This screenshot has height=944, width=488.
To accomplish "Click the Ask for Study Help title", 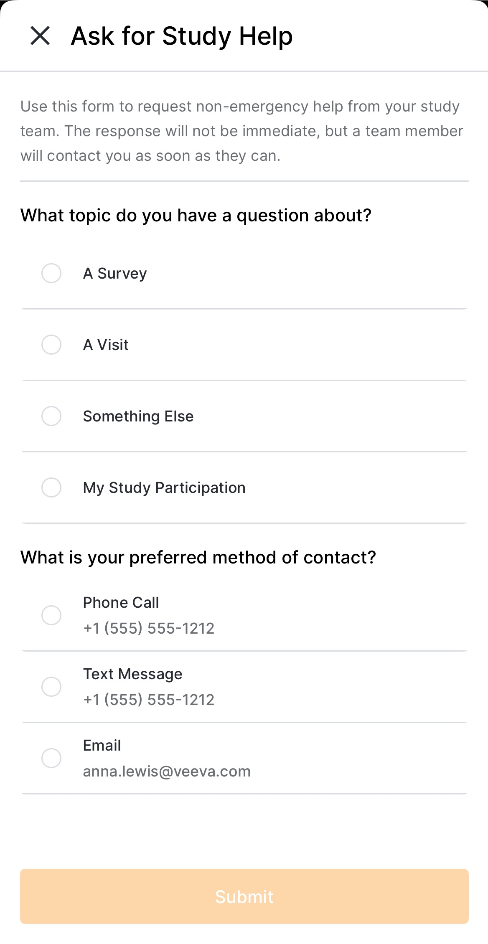I will point(182,36).
